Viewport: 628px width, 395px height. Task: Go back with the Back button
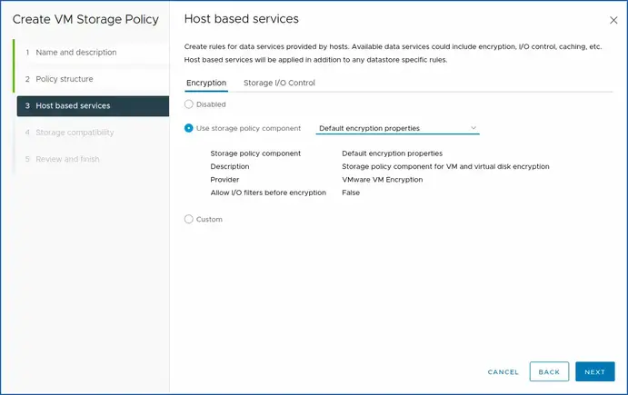549,371
